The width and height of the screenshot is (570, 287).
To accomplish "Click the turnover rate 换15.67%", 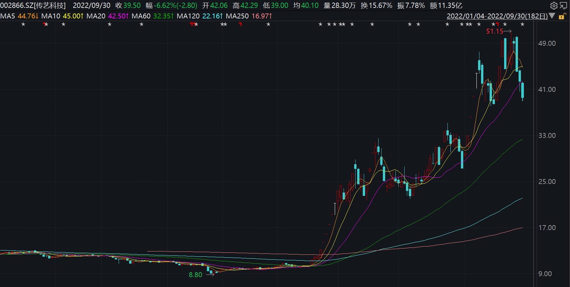I will (376, 6).
